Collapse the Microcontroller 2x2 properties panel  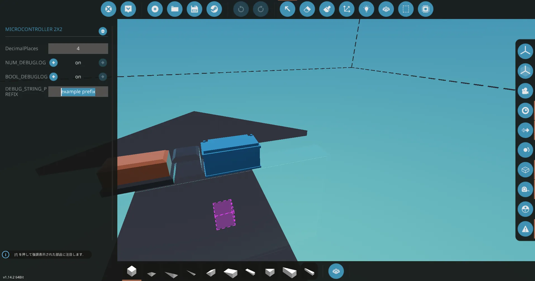(x=103, y=31)
